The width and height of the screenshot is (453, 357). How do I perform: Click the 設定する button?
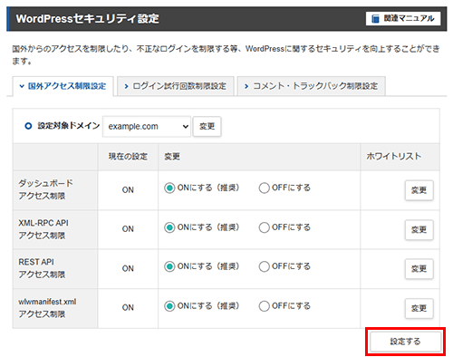click(405, 342)
